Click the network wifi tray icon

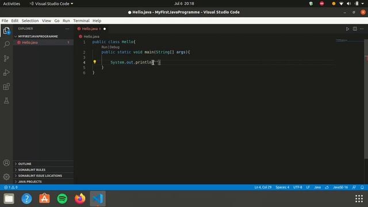341,3
